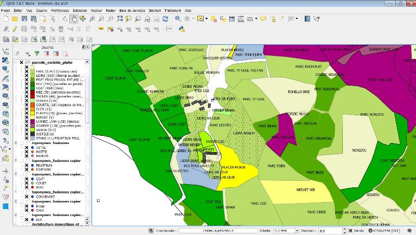Viewport: 416px width, 235px height.
Task: Collapse the parcelle_enrichie_plufur layer tree
Action: tap(16, 63)
